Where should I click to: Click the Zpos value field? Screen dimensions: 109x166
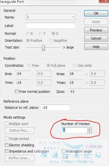(x=86, y=91)
